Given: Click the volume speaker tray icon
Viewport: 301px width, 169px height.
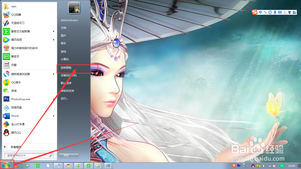Looking at the screenshot, I should click(264, 166).
